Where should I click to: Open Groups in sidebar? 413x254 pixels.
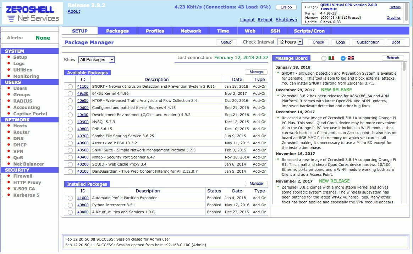22,94
